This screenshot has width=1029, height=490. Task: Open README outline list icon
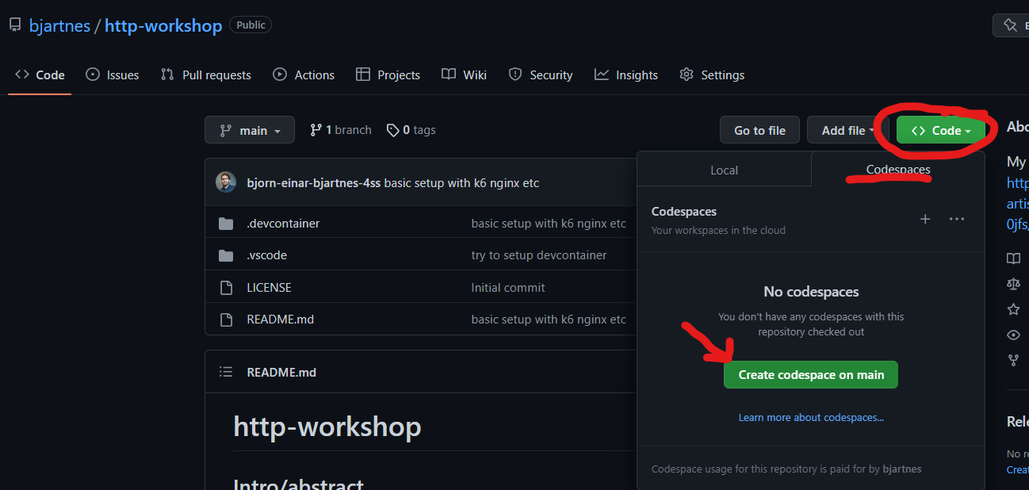coord(226,372)
